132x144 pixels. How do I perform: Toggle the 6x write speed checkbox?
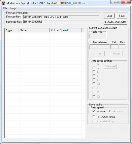94,76
